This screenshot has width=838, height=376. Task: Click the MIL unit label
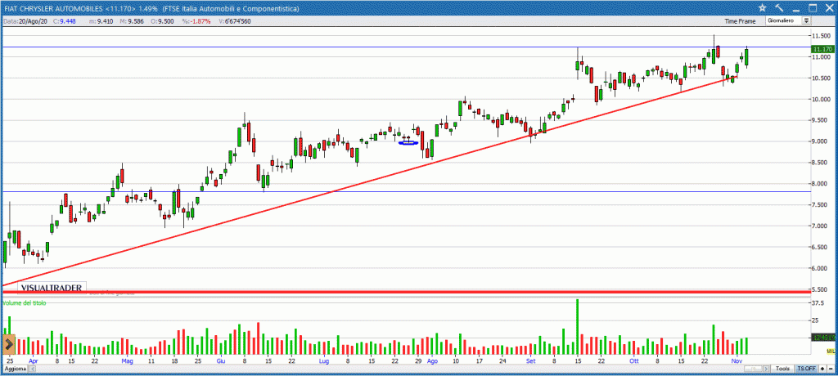point(830,351)
